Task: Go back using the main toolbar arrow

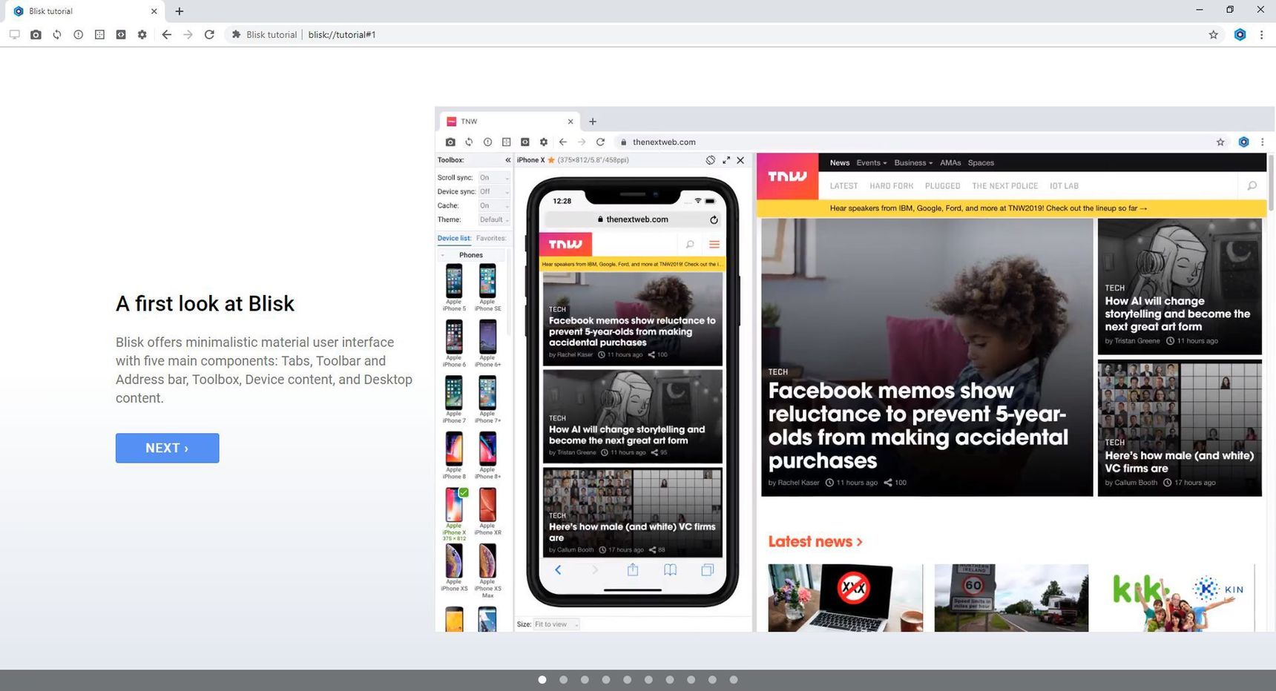Action: (166, 35)
